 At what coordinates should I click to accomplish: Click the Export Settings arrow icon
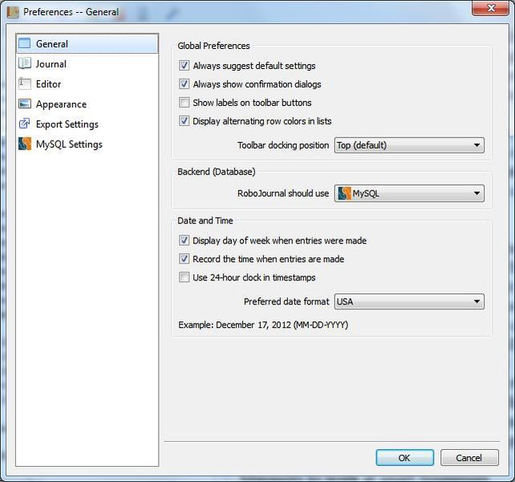(25, 124)
